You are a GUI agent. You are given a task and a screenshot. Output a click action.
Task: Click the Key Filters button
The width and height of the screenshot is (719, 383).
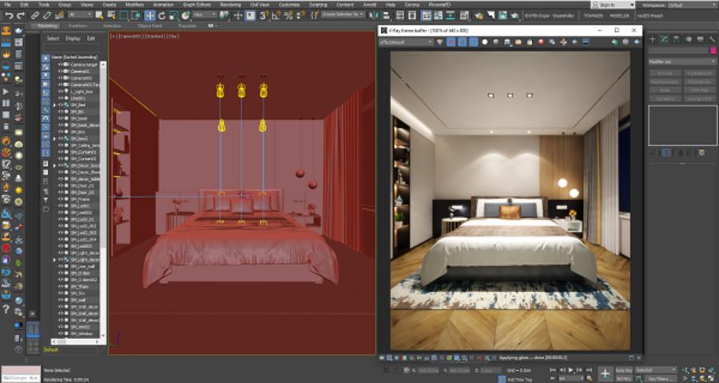pos(662,379)
